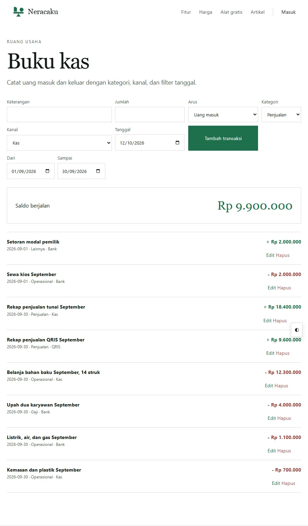Hapus Upah dua karyawan September entry
This screenshot has height=526, width=308.
(x=284, y=418)
